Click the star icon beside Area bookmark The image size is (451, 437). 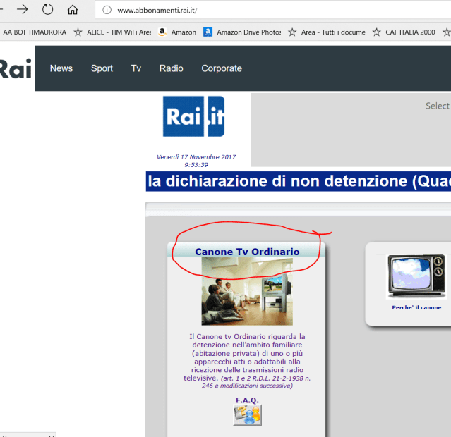292,32
